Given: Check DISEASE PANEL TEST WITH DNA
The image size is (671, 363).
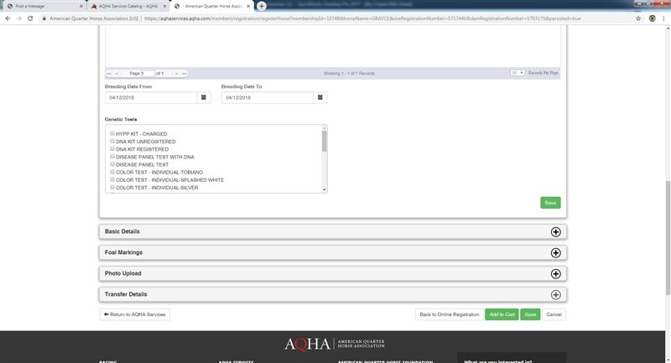Looking at the screenshot, I should coord(112,157).
